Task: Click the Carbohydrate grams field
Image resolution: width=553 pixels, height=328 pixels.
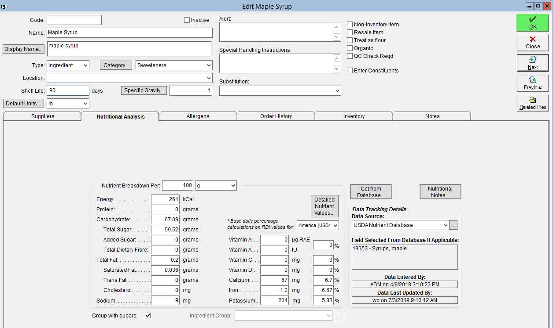Action: 166,220
